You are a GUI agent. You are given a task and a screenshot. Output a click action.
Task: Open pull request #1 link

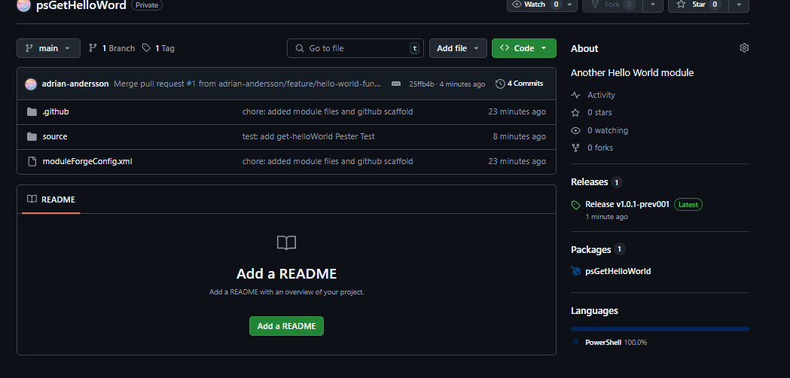(x=191, y=84)
